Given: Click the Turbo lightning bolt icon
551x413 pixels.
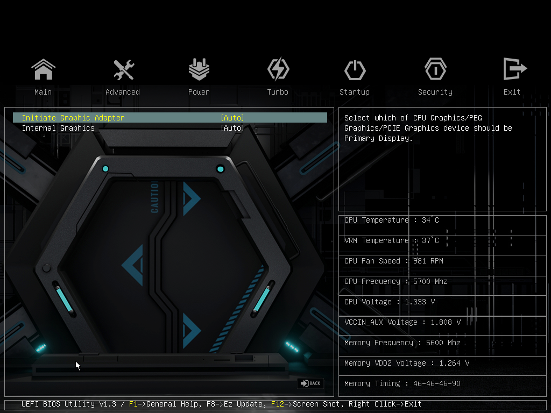Looking at the screenshot, I should click(x=278, y=69).
